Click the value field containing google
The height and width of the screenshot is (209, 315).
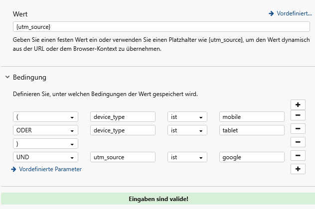click(x=252, y=157)
